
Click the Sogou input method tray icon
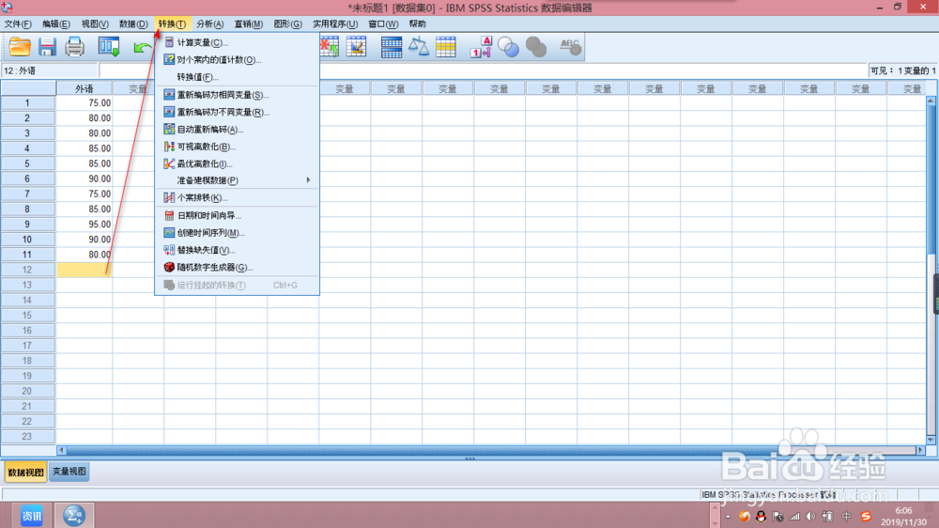pos(866,516)
